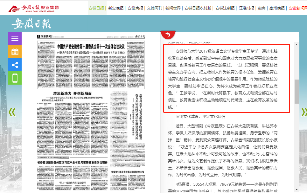Open article "同上一堂思政大课"活动举行
This screenshot has height=193, width=307.
[x=73, y=183]
